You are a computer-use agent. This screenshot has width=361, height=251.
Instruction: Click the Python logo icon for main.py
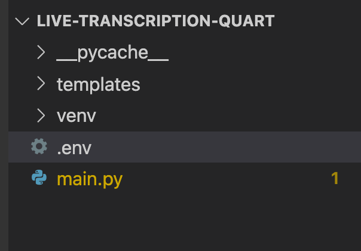click(39, 177)
